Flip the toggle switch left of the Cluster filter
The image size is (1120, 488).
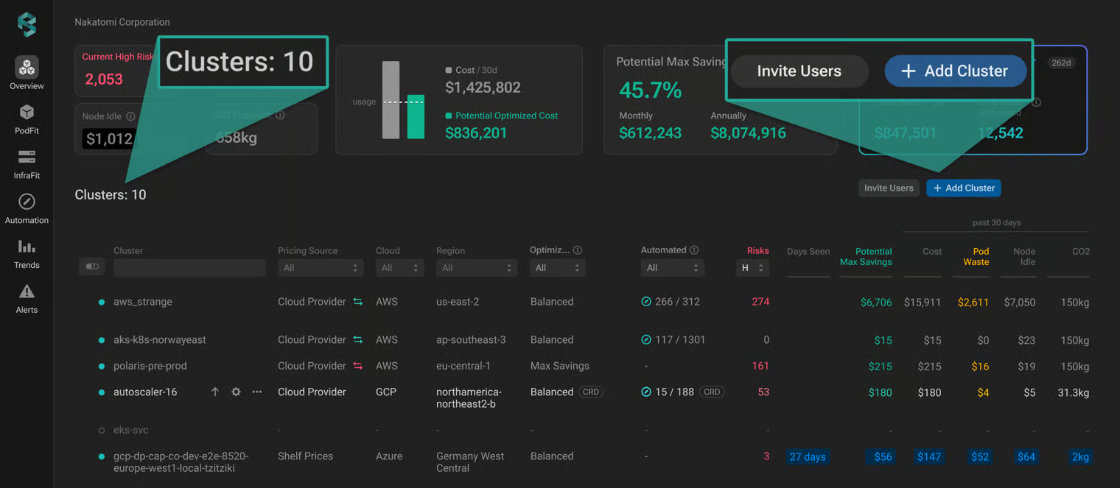click(92, 266)
